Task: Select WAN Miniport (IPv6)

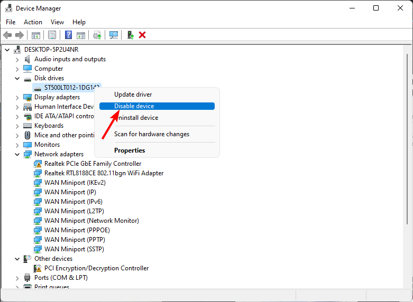Action: coord(73,202)
